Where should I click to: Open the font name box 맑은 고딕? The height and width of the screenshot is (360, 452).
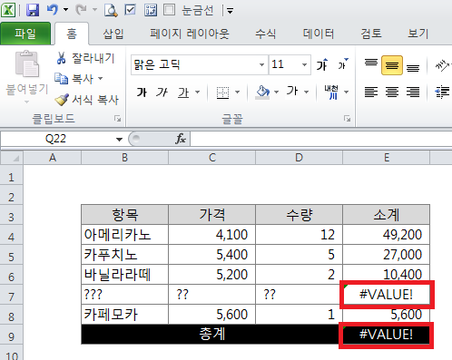coord(200,64)
